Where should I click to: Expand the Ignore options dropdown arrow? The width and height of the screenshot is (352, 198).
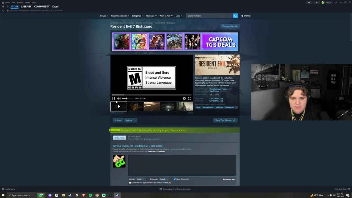[x=136, y=120]
